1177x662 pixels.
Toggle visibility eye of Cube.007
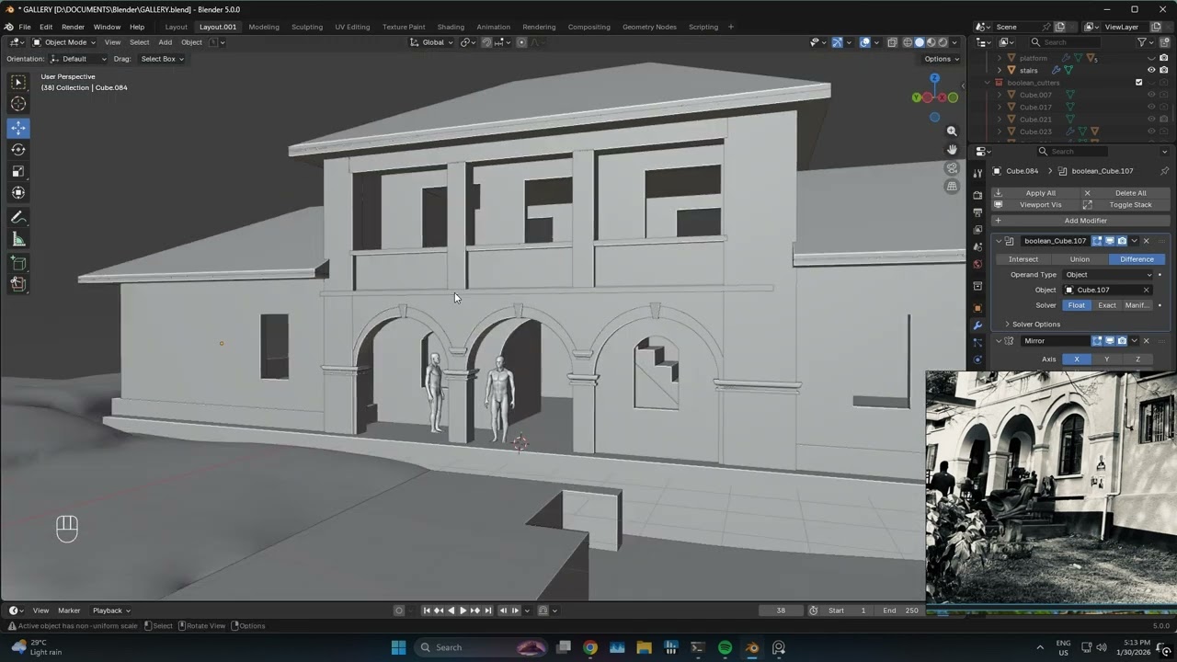[1151, 95]
